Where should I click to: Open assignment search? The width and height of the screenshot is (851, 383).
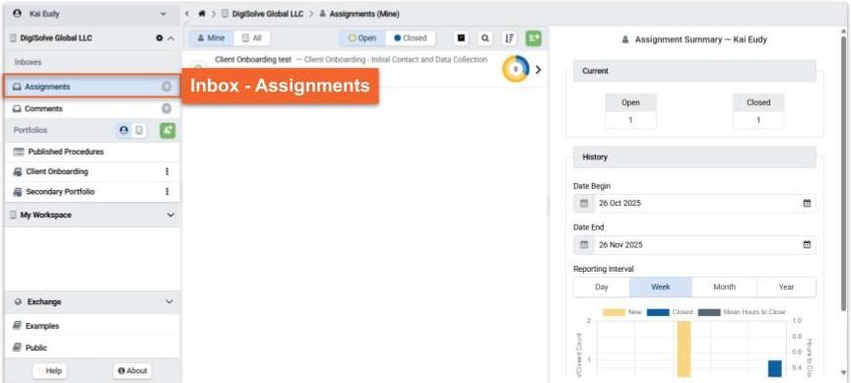(486, 38)
